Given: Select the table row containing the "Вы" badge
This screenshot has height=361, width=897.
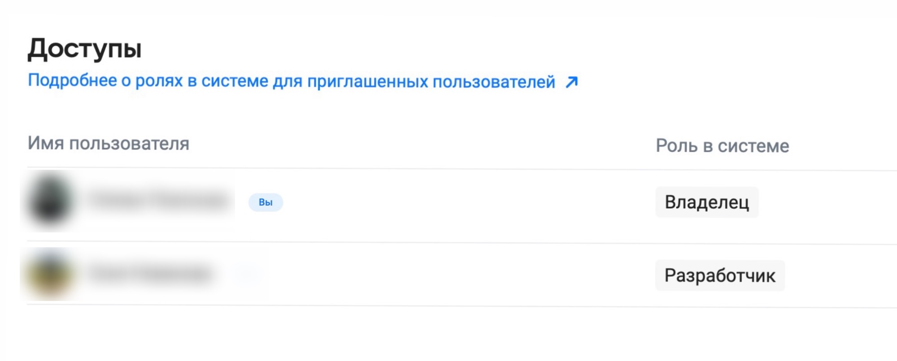Looking at the screenshot, I should coord(462,206).
